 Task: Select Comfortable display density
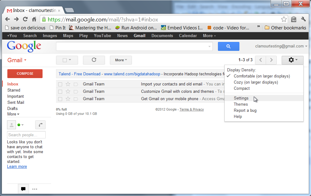pos(262,76)
